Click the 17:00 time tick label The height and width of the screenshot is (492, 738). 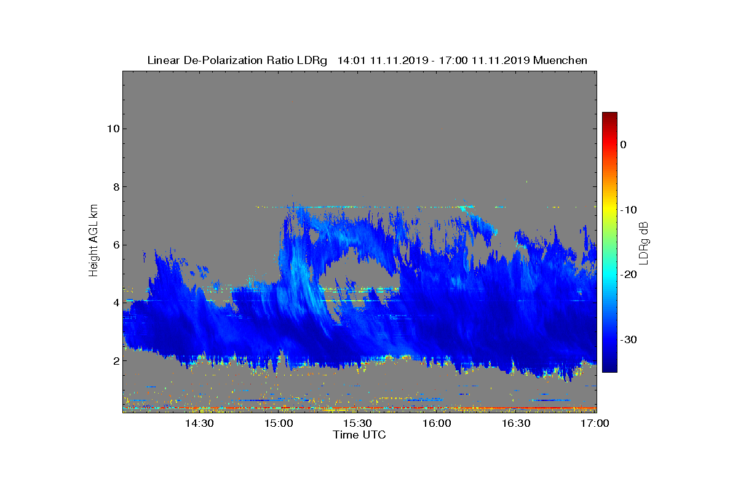pyautogui.click(x=595, y=423)
